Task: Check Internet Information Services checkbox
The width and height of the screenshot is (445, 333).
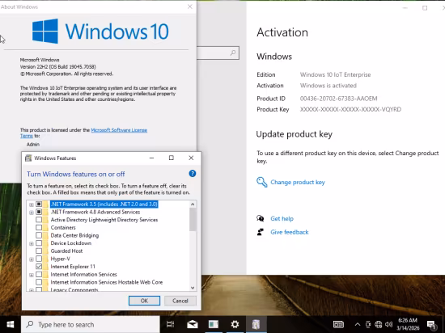Action: point(39,274)
